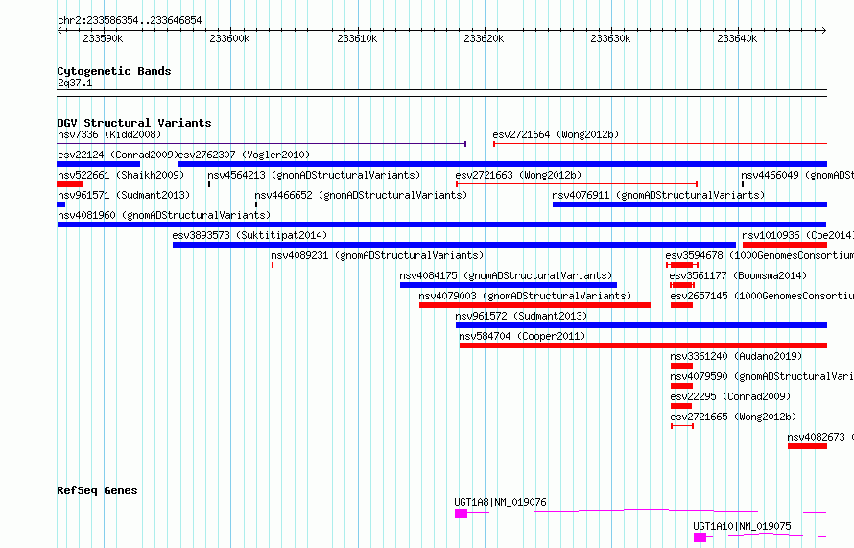Open nsv522661 (Shaikh2009) variant entry

(x=121, y=175)
